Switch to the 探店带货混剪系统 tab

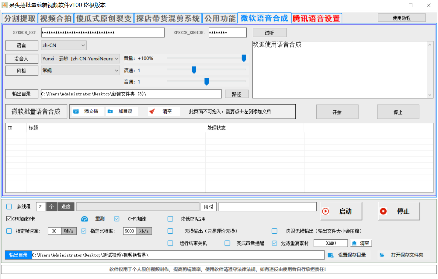168,18
